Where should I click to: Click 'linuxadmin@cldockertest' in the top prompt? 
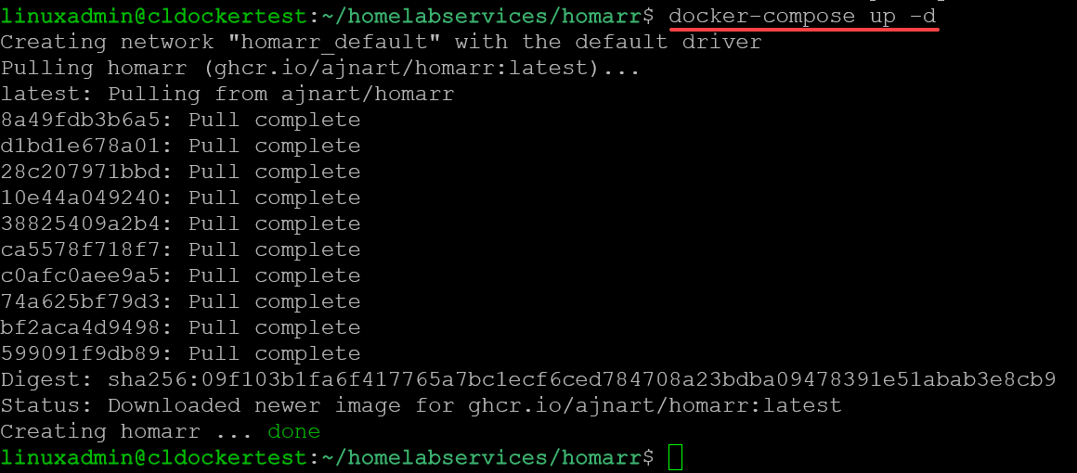point(153,16)
